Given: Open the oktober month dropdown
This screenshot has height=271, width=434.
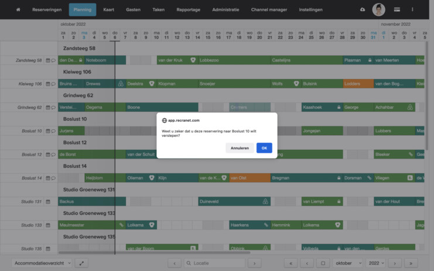Looking at the screenshot, I should pos(348,263).
